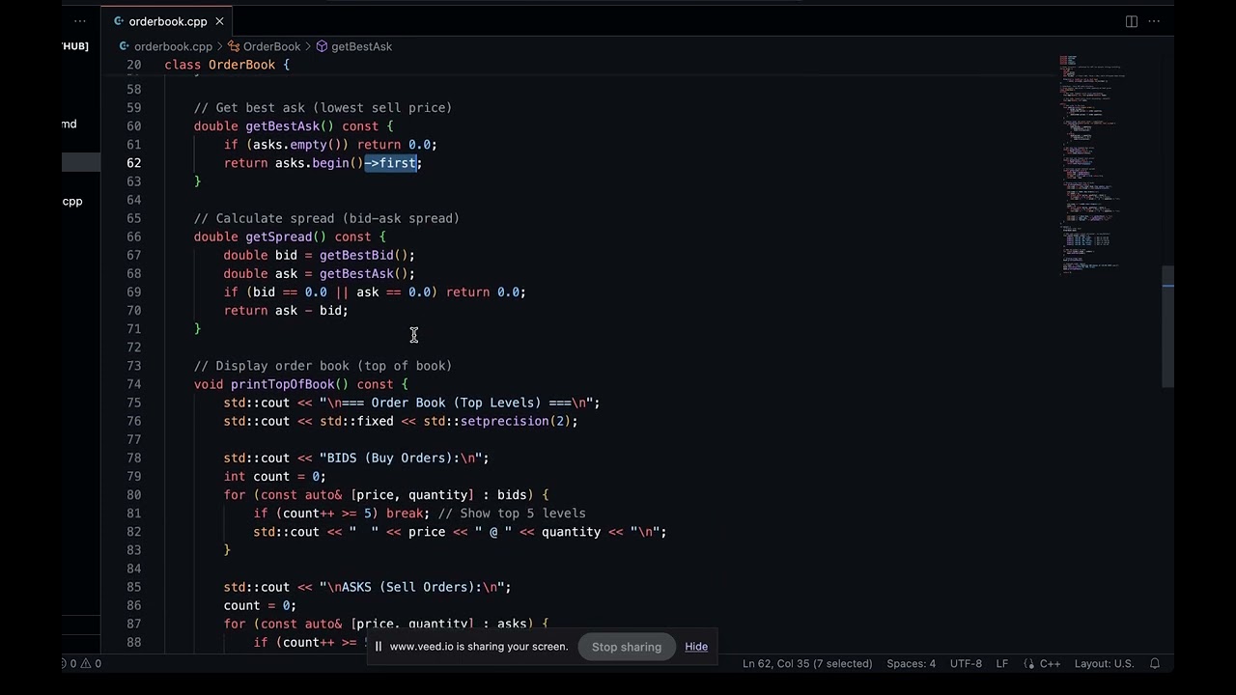Split the editor to the right
The height and width of the screenshot is (695, 1236).
[x=1132, y=21]
